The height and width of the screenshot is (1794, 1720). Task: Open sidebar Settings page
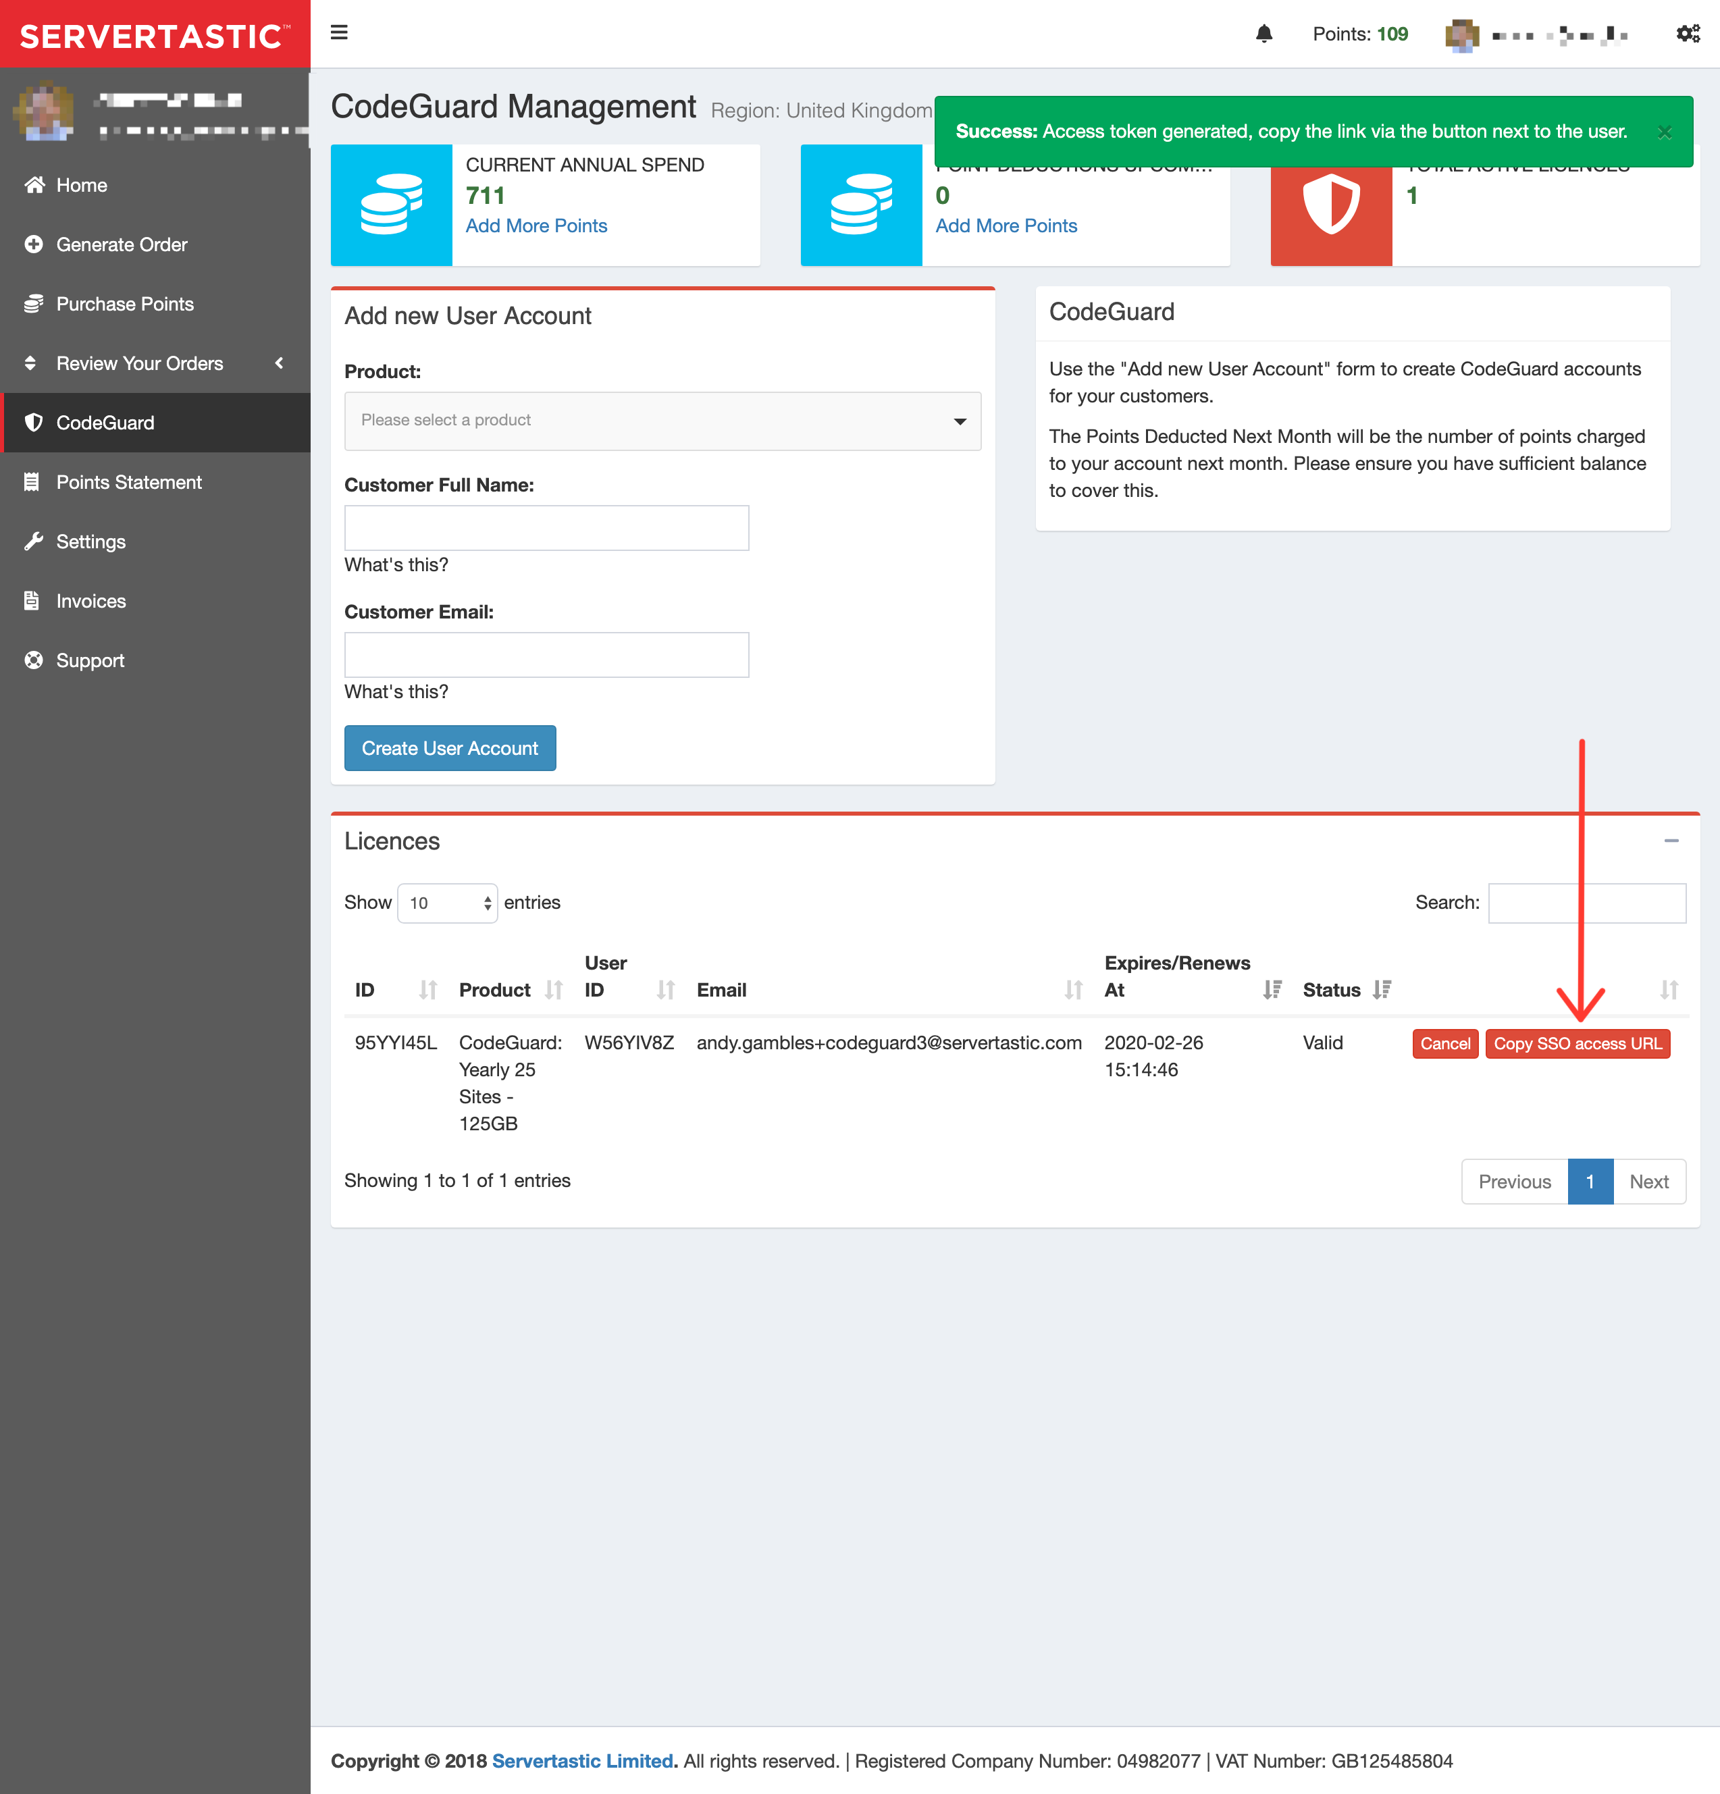coord(92,542)
